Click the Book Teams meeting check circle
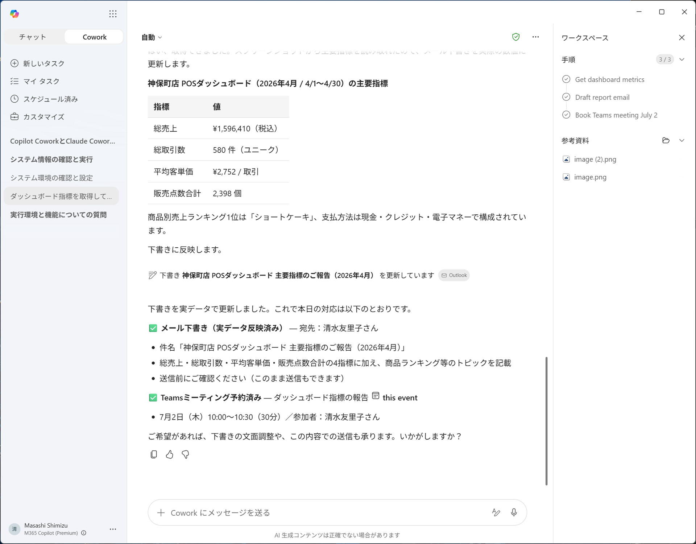Screen dimensions: 696x544 point(566,115)
